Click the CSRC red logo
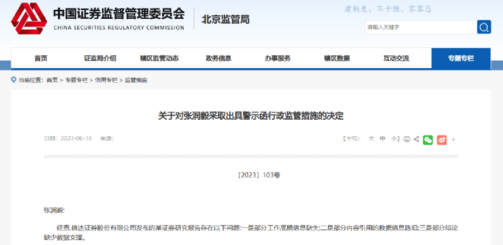503x245 pixels. pyautogui.click(x=29, y=19)
